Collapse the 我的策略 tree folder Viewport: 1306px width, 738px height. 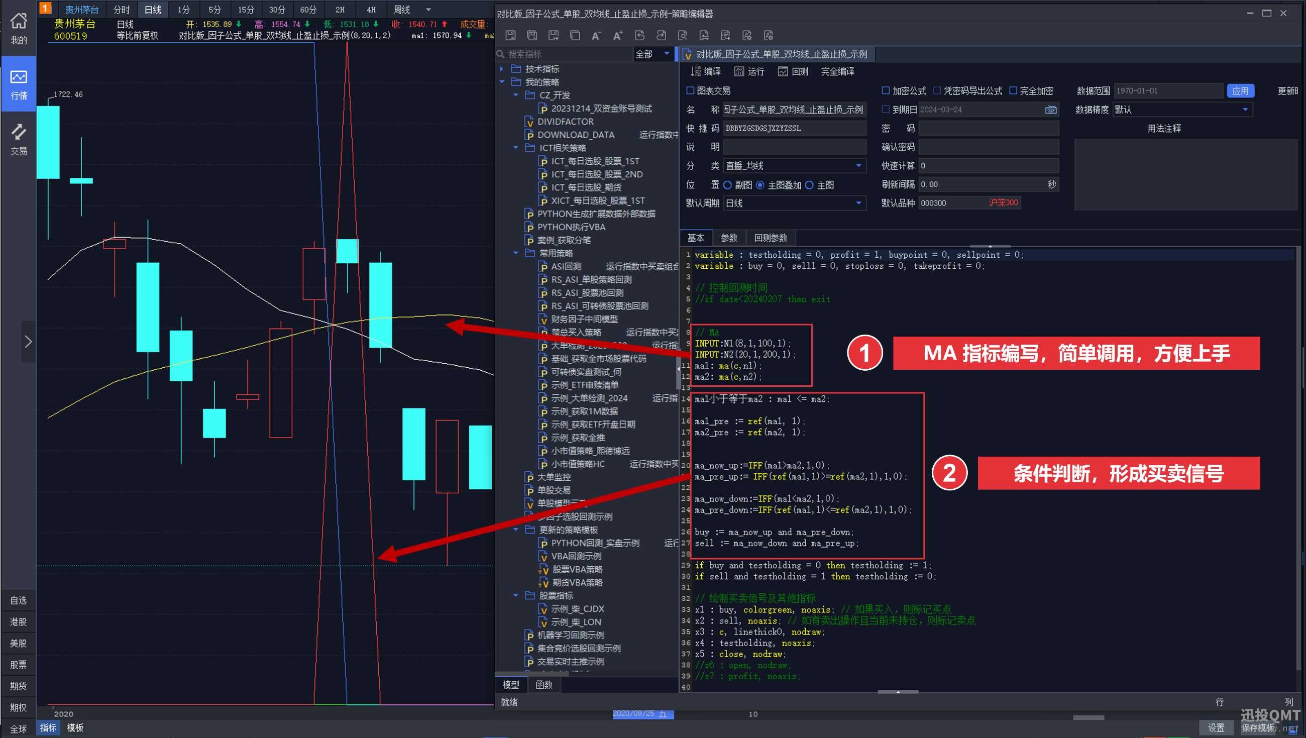[x=502, y=82]
